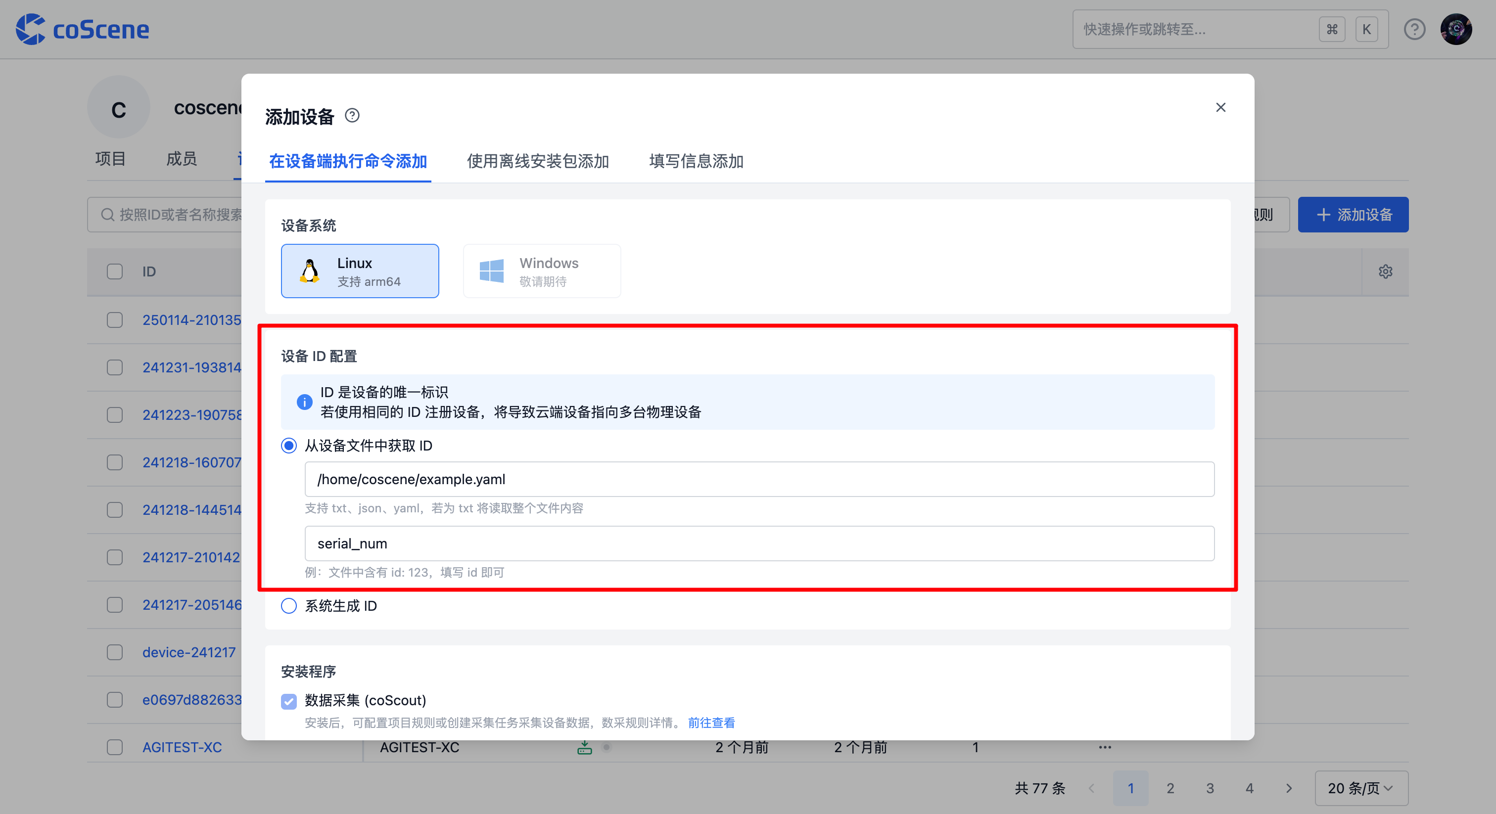Open the help icon in top bar

pyautogui.click(x=1415, y=29)
